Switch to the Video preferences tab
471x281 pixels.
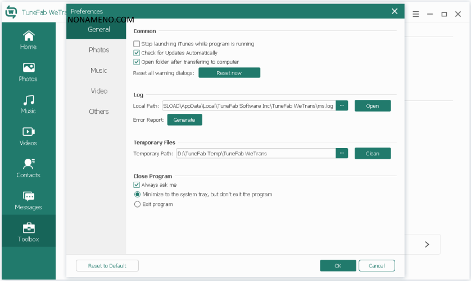(99, 91)
